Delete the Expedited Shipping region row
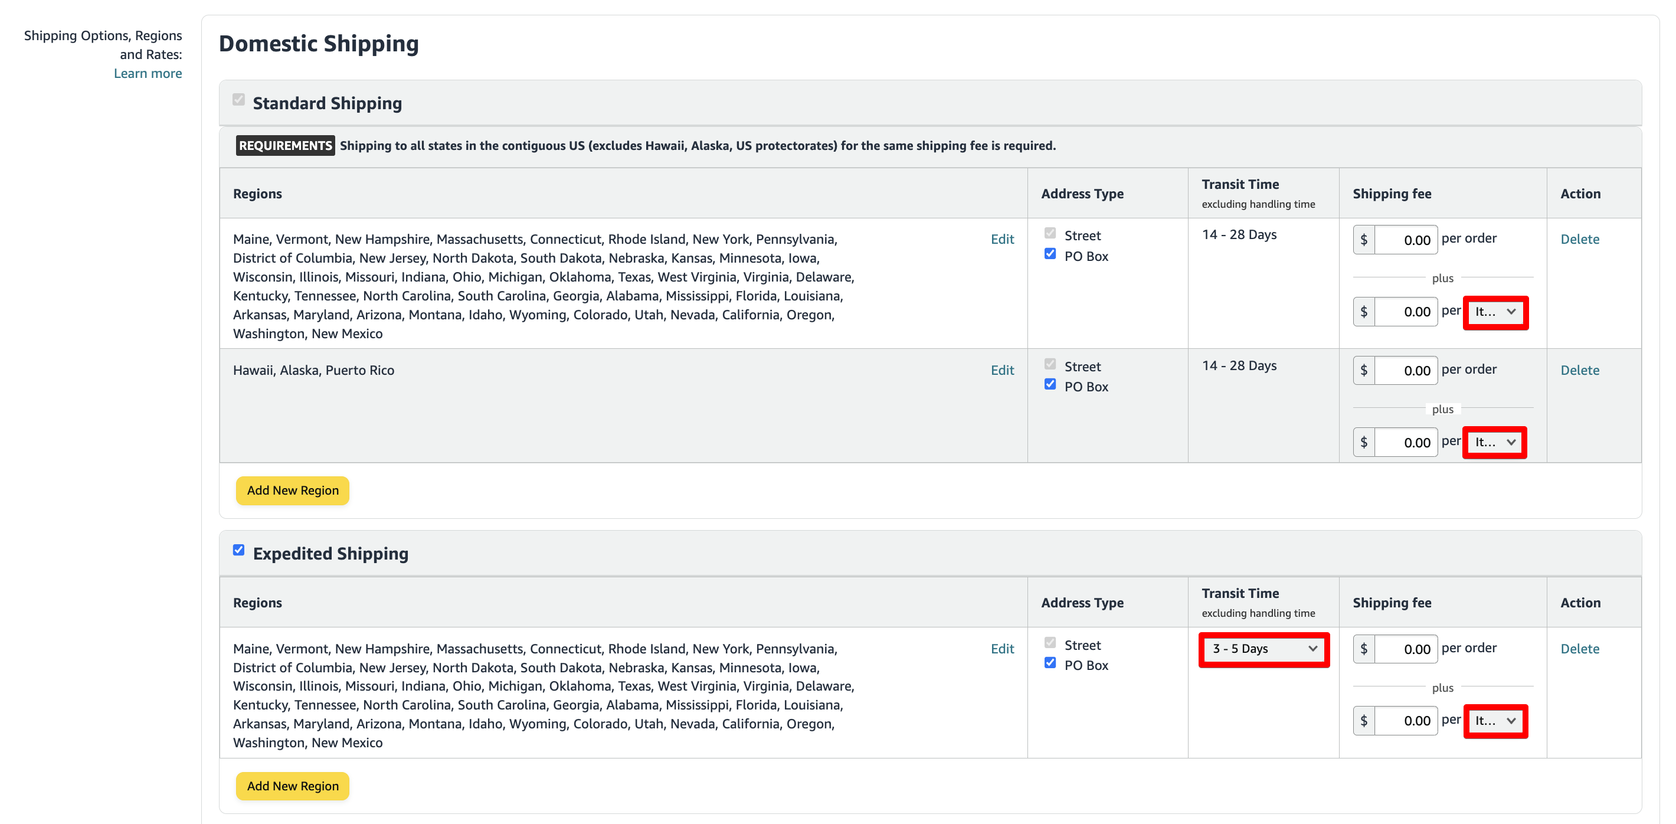Viewport: 1676px width, 824px height. point(1580,648)
